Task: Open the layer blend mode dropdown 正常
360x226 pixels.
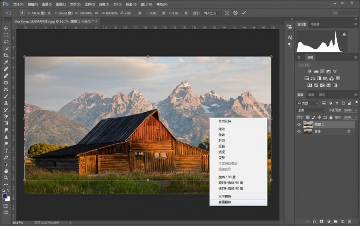Action: click(x=312, y=110)
